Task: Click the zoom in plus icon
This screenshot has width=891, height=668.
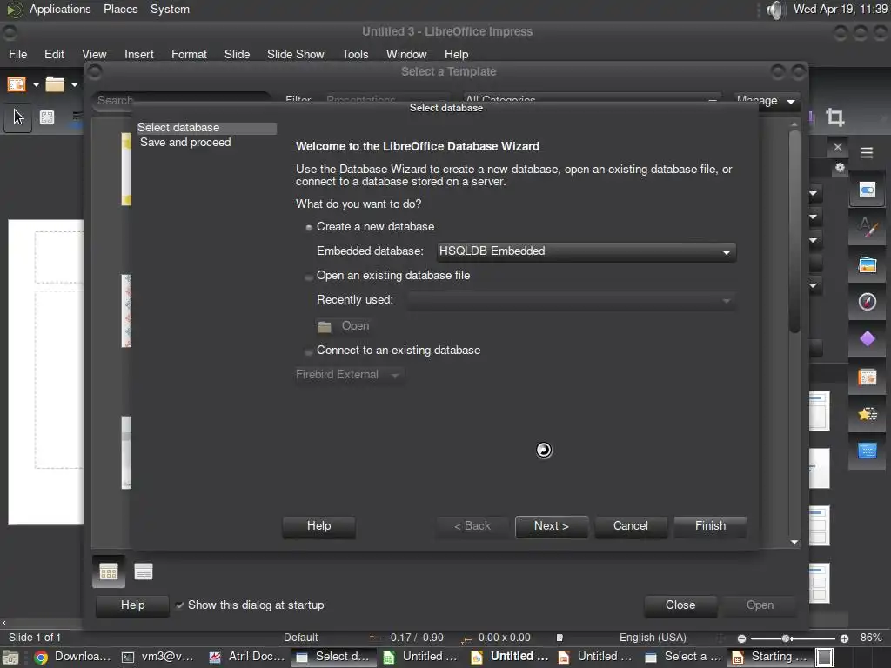Action: click(x=844, y=638)
